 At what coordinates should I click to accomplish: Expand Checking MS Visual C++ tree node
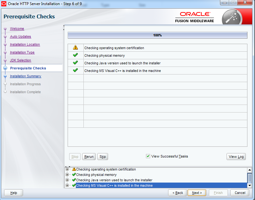[67, 185]
